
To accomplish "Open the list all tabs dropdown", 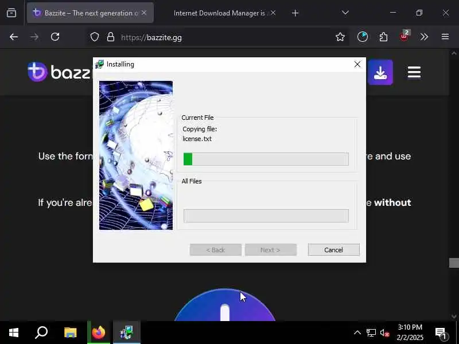I will [345, 13].
